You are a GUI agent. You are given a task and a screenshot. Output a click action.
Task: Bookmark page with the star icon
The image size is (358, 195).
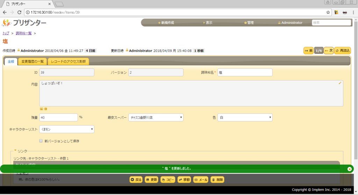328,12
